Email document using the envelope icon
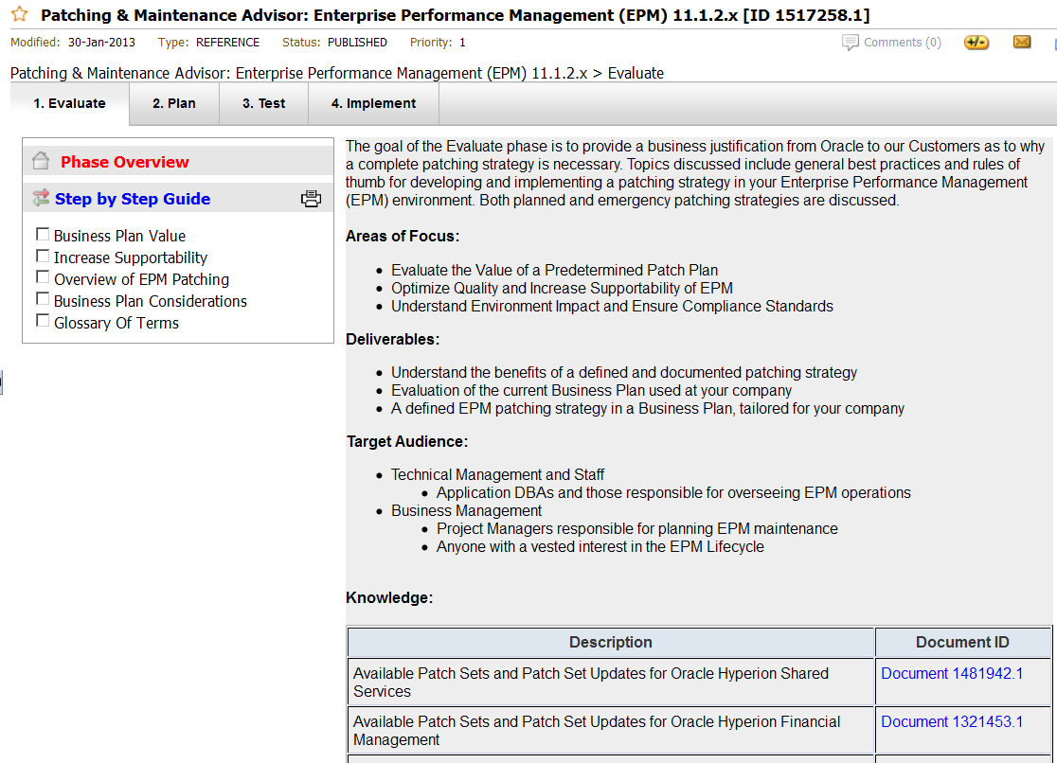Screen dimensions: 1057x763 [x=1022, y=42]
